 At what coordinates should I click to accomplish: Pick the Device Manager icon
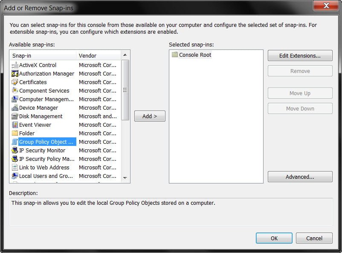point(14,108)
